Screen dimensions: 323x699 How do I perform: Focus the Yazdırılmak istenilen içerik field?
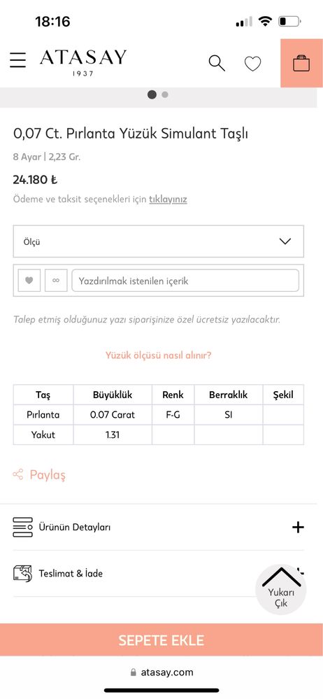[x=185, y=281]
